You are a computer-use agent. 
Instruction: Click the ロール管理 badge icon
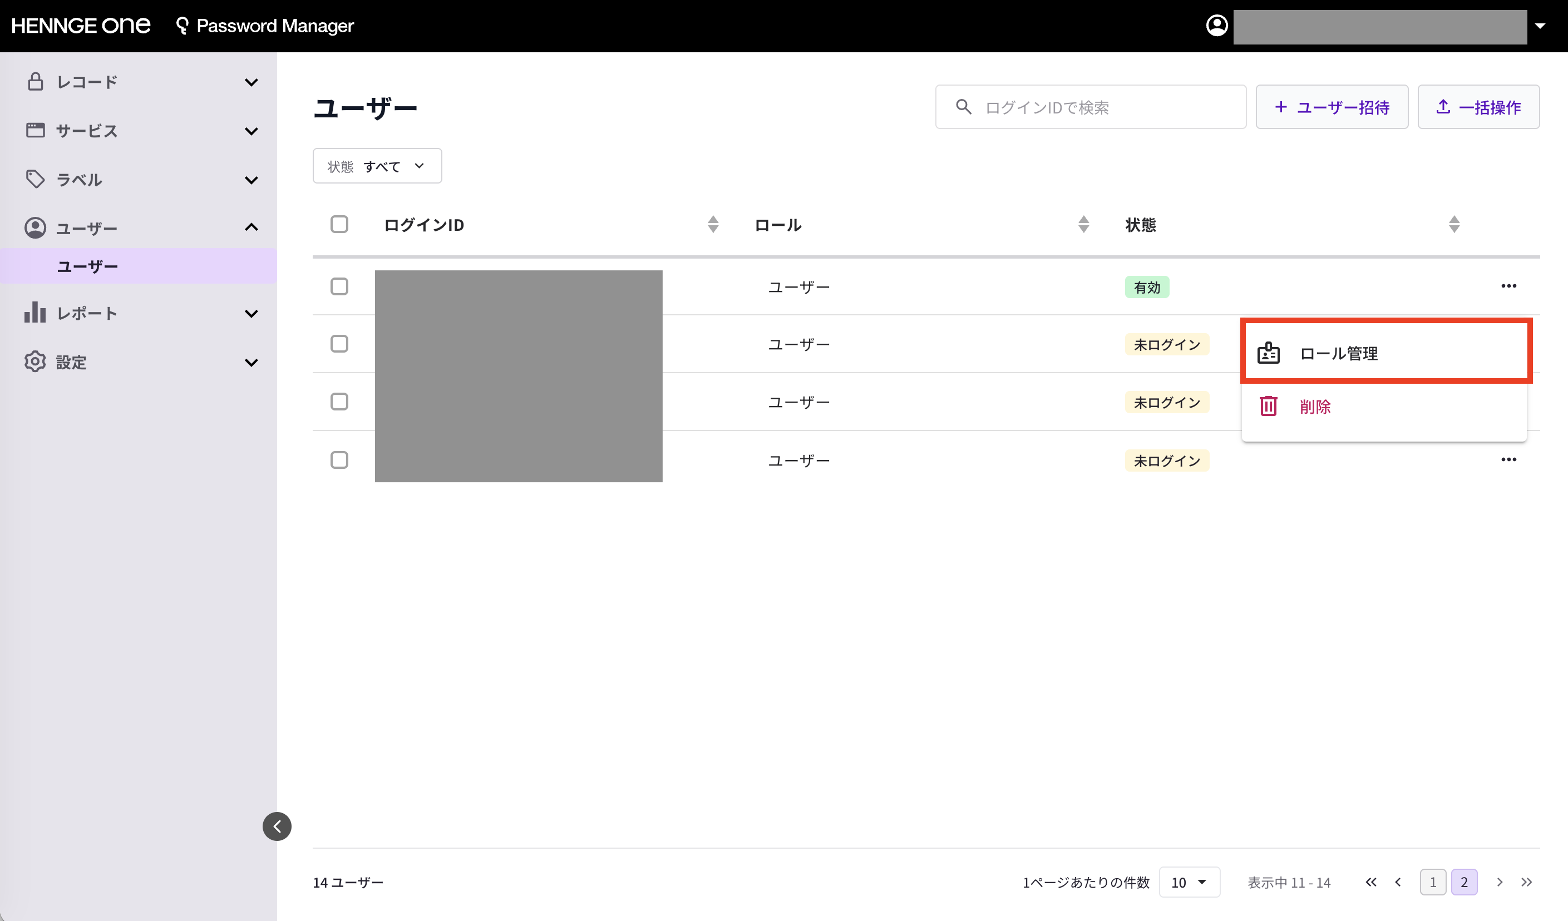(x=1268, y=353)
